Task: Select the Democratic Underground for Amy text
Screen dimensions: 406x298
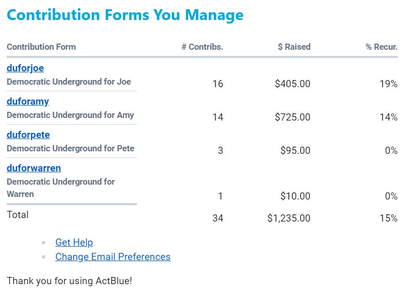Action: tap(70, 115)
